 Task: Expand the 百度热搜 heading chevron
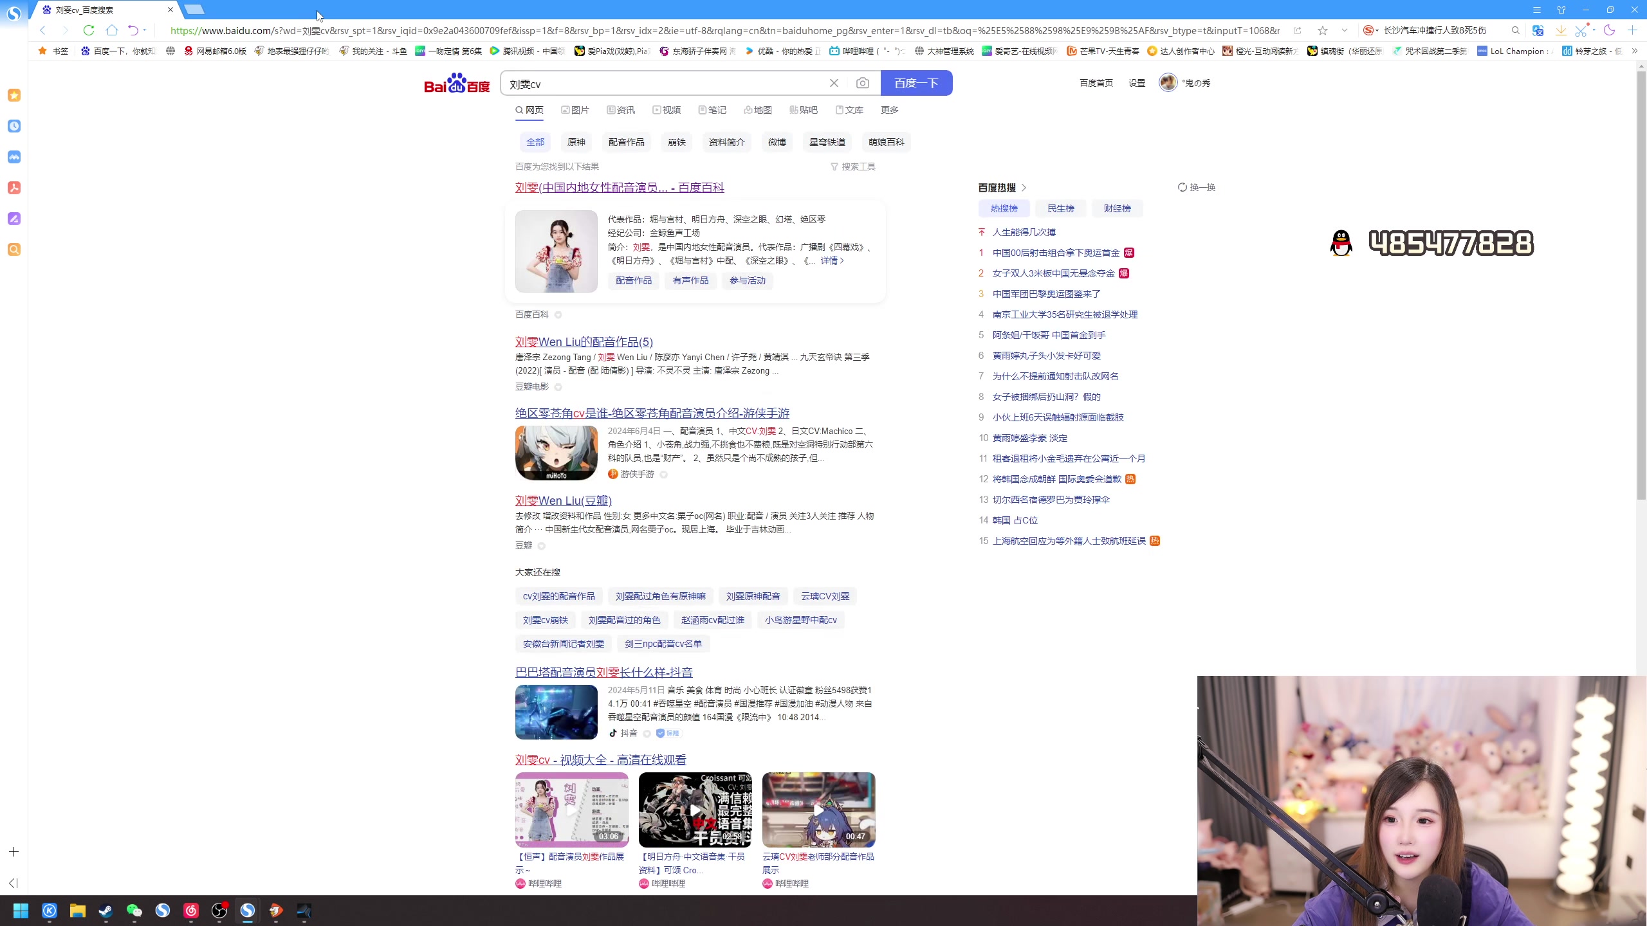1024,188
